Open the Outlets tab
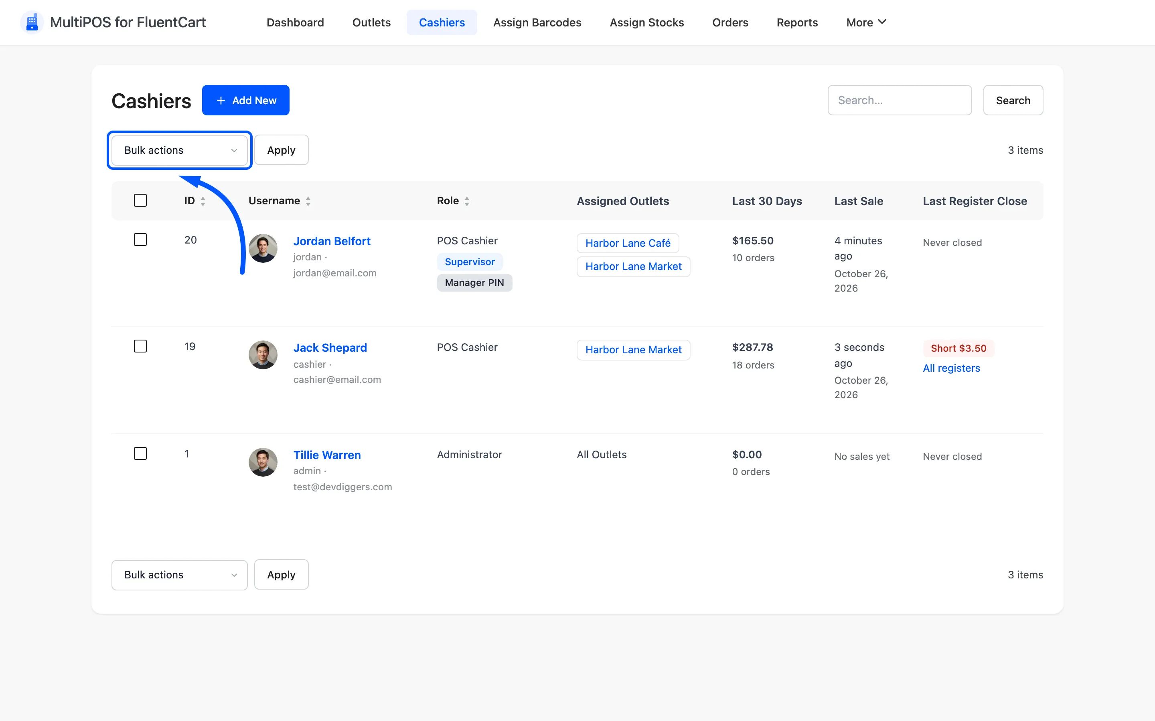This screenshot has width=1155, height=721. [371, 22]
